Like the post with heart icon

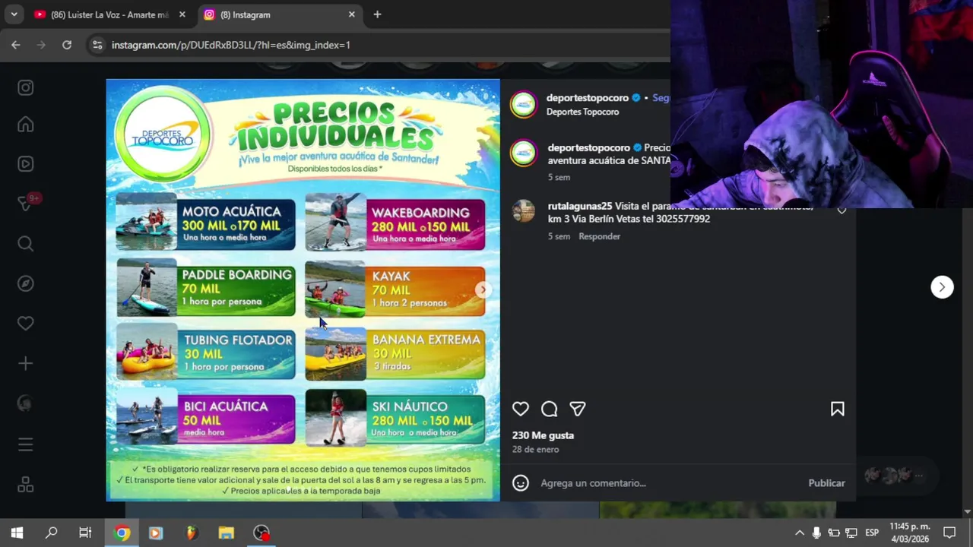(x=520, y=409)
